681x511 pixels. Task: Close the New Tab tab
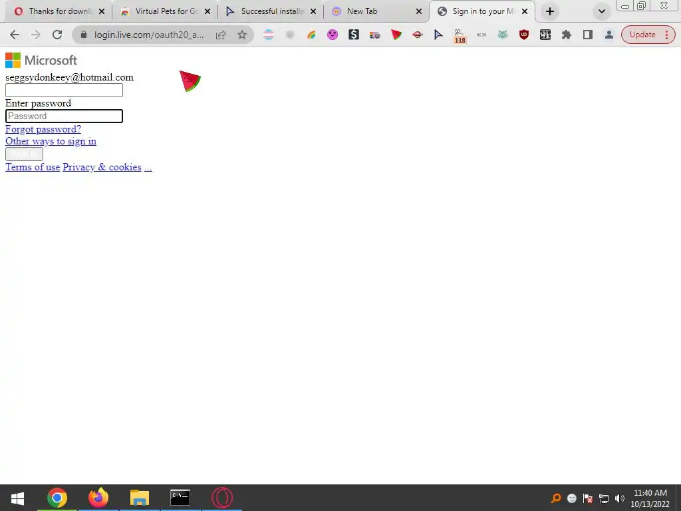click(419, 11)
